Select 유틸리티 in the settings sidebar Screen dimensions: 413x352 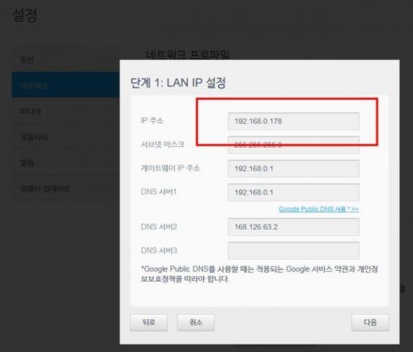[66, 137]
